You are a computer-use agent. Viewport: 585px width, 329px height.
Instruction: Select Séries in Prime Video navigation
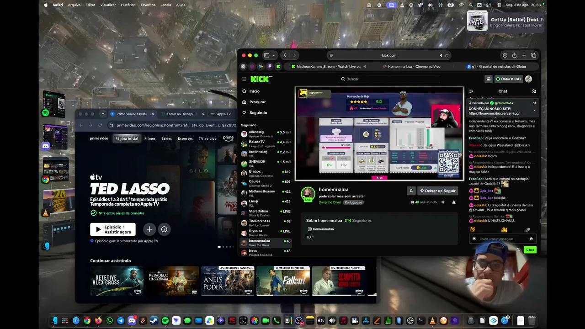click(166, 138)
